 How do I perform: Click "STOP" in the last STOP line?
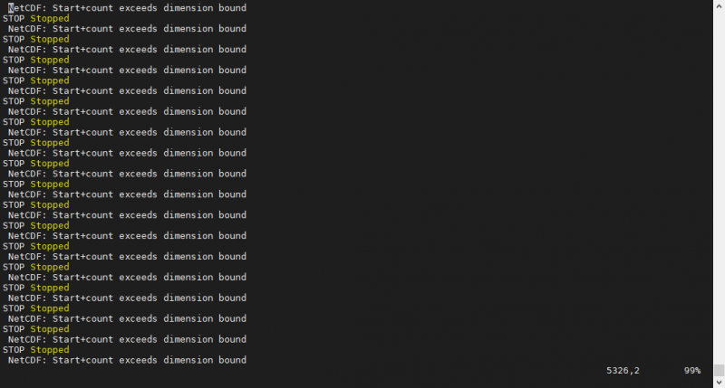pyautogui.click(x=14, y=350)
